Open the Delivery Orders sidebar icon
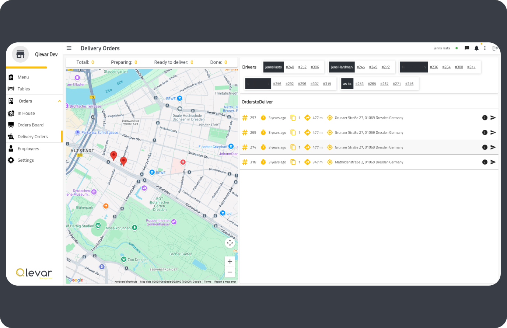This screenshot has width=507, height=328. 11,136
